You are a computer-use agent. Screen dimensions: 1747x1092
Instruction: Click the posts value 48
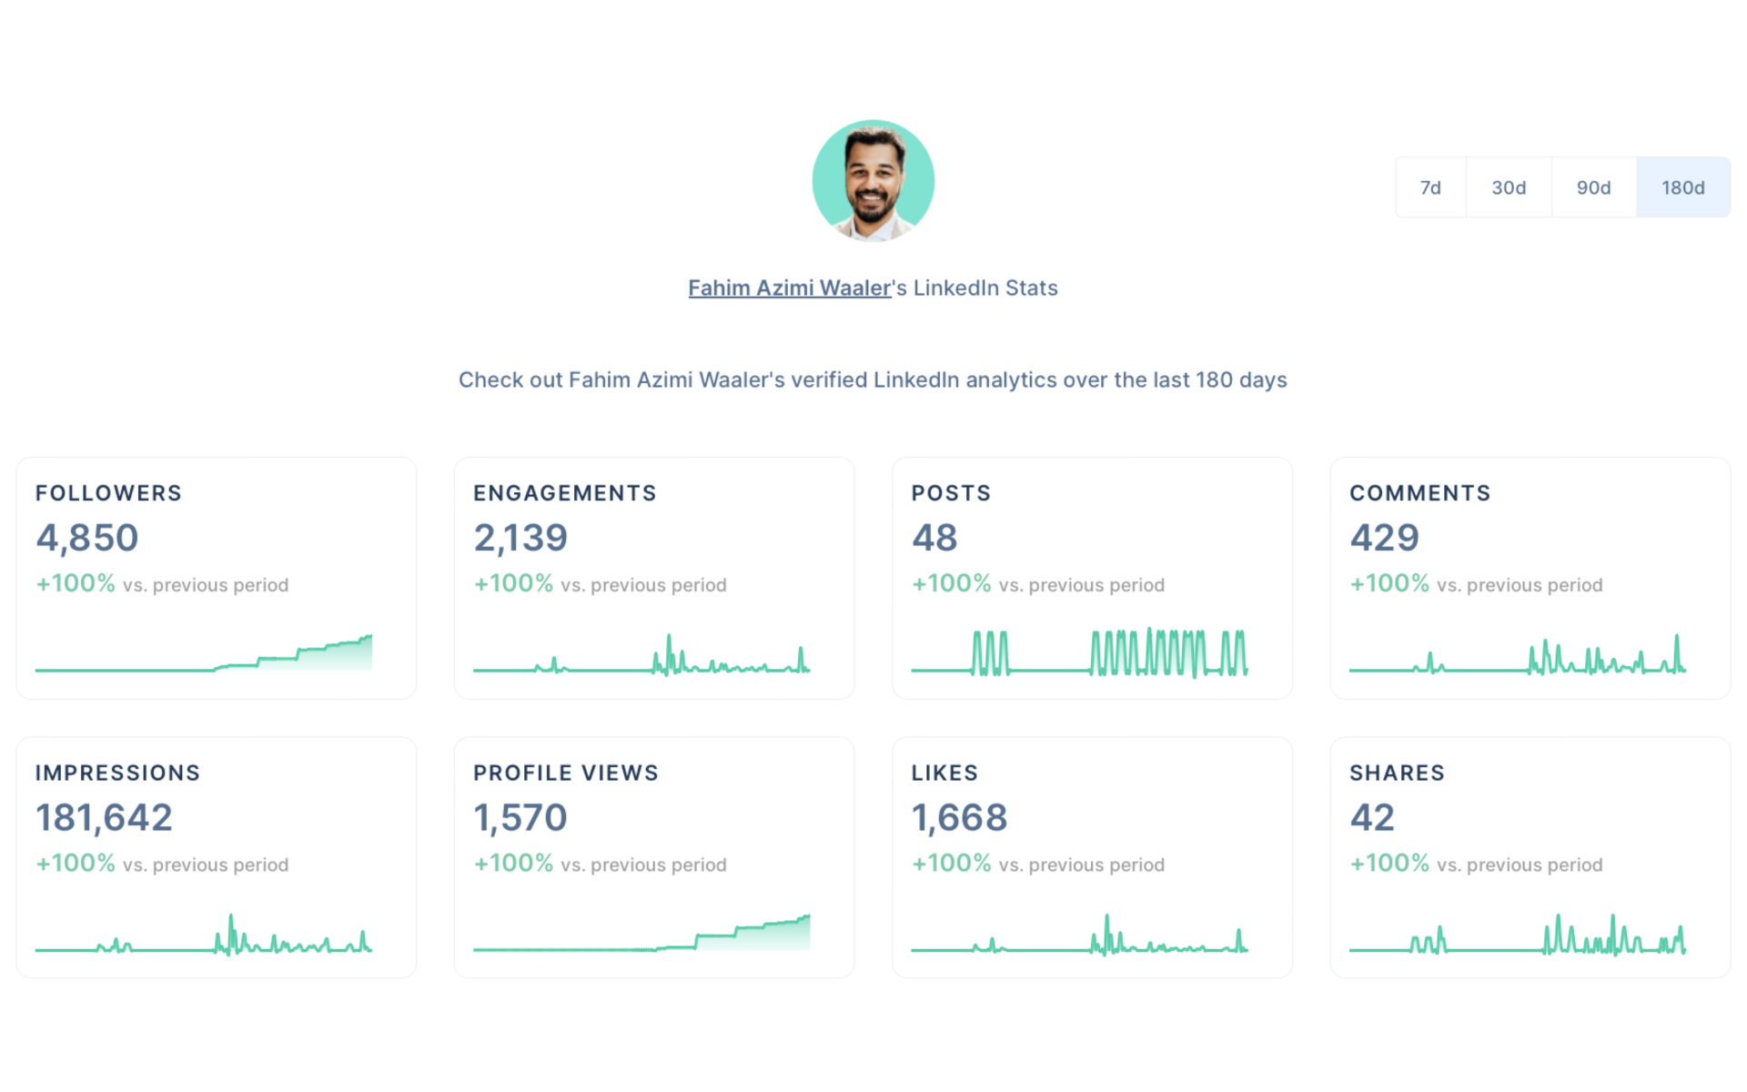click(934, 538)
